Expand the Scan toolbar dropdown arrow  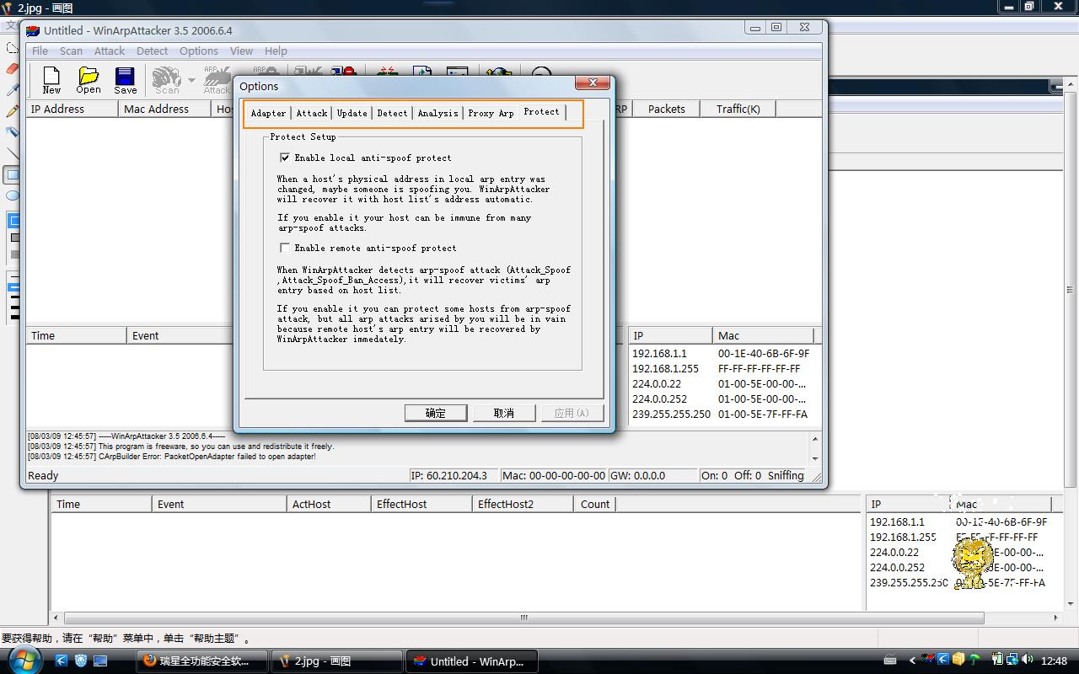191,81
